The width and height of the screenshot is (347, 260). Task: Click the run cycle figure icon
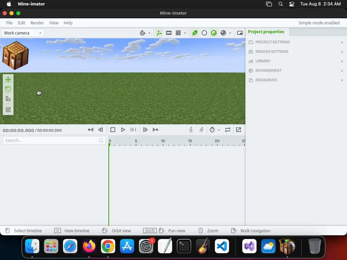tap(201, 130)
